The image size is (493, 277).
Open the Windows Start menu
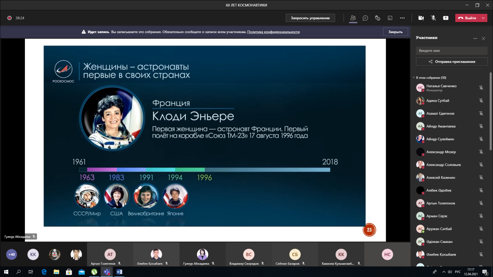[x=6, y=272]
